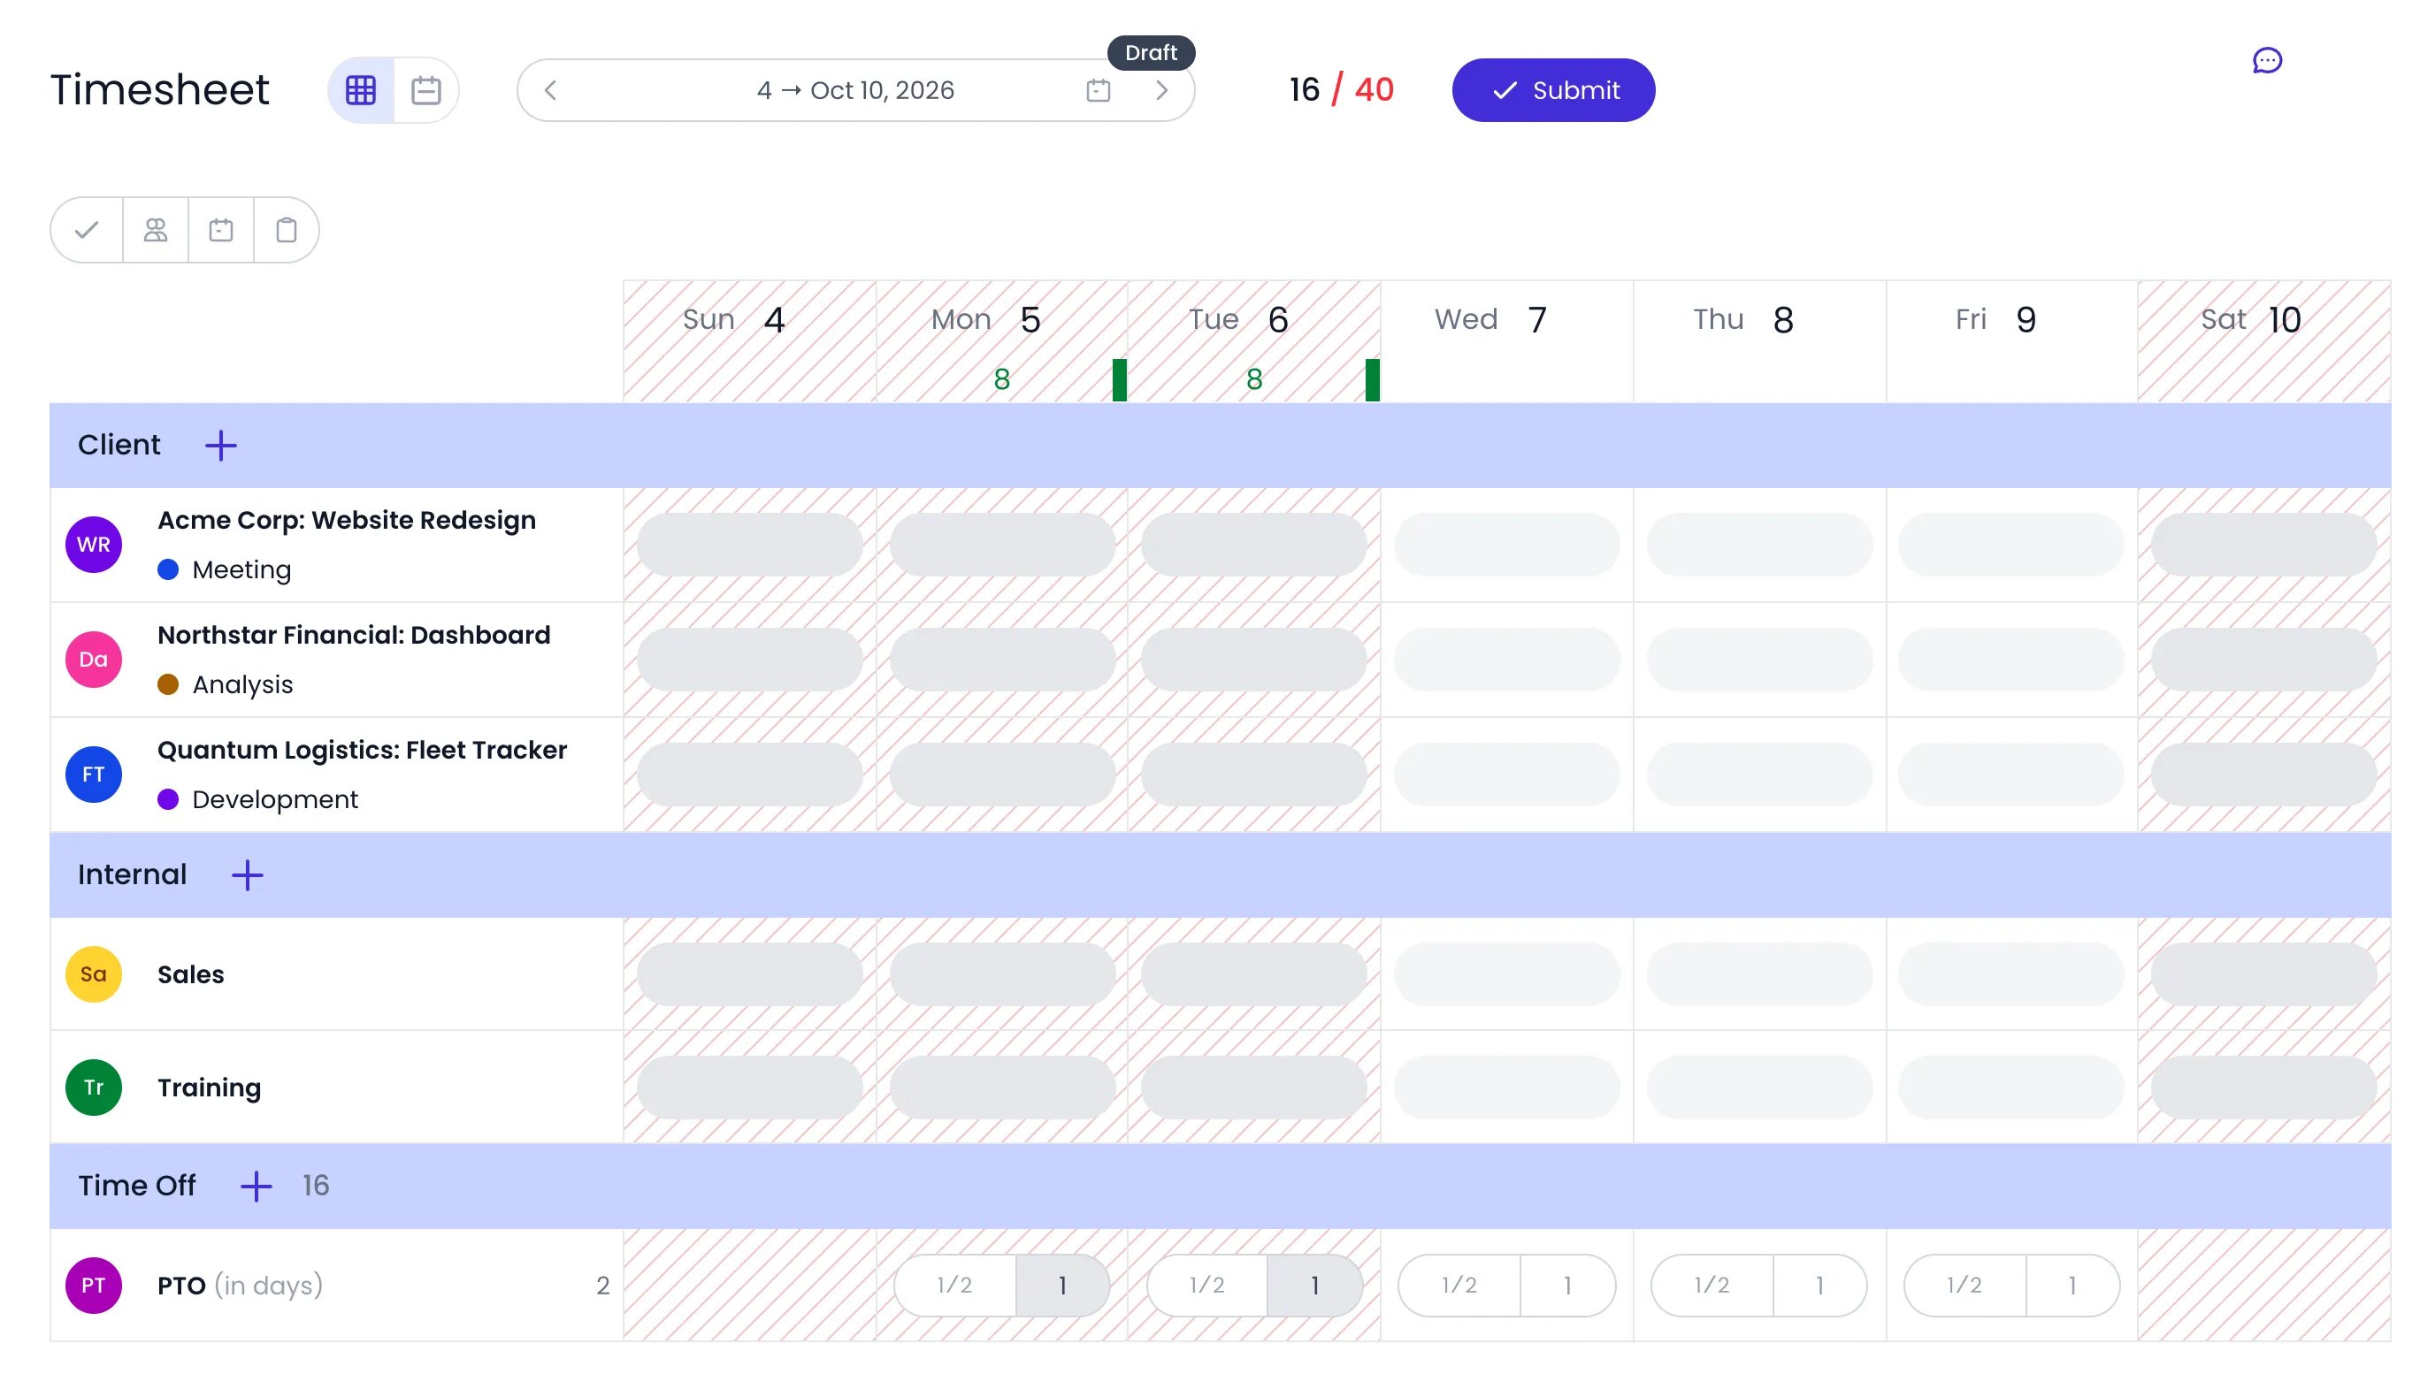Add a row to Time Off section
2420x1374 pixels.
coord(256,1187)
